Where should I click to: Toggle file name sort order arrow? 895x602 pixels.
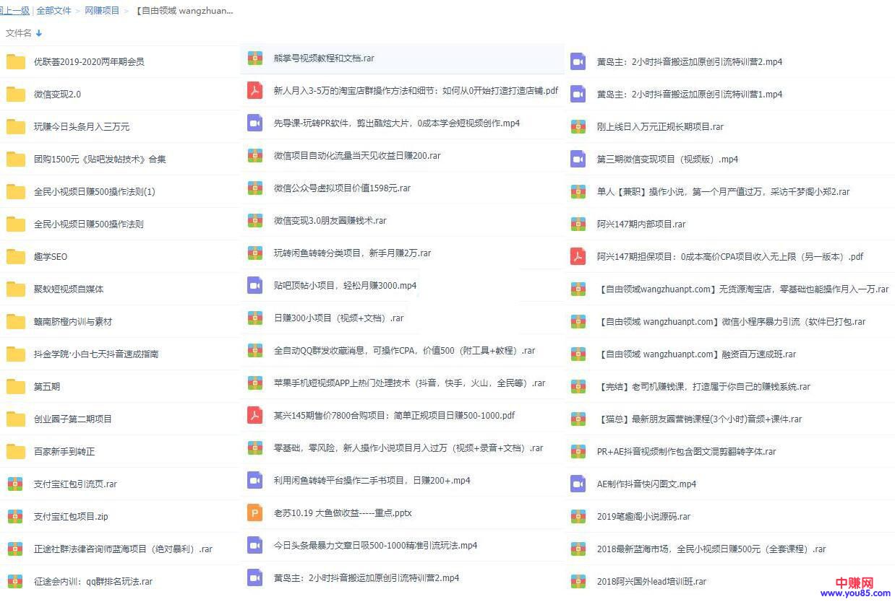coord(39,33)
